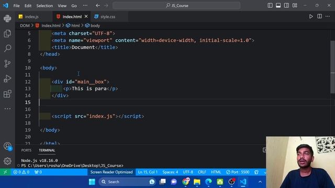Image resolution: width=335 pixels, height=188 pixels.
Task: Click the taskbar Search box
Action: pos(127,182)
